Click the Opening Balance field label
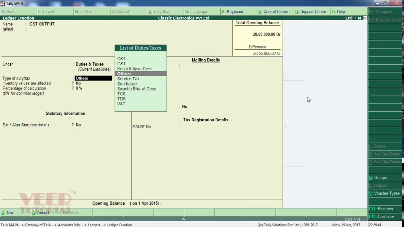This screenshot has width=404, height=227. click(x=127, y=203)
